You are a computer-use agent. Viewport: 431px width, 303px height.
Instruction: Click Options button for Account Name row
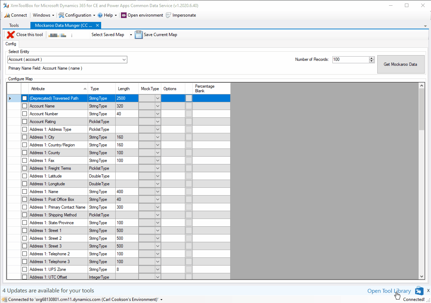tap(189, 106)
